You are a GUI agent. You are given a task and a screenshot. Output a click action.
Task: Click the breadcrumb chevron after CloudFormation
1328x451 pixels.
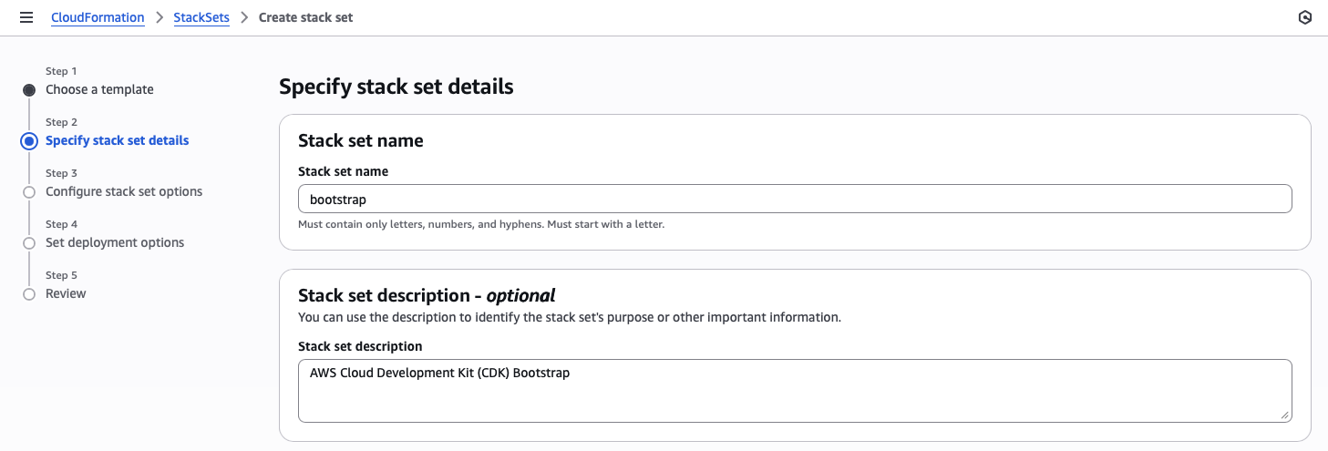pos(160,17)
